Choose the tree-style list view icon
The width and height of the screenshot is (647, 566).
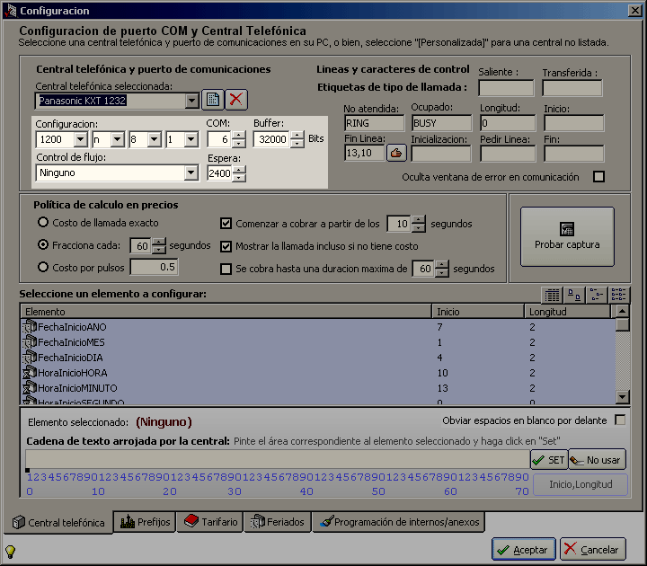pos(597,295)
